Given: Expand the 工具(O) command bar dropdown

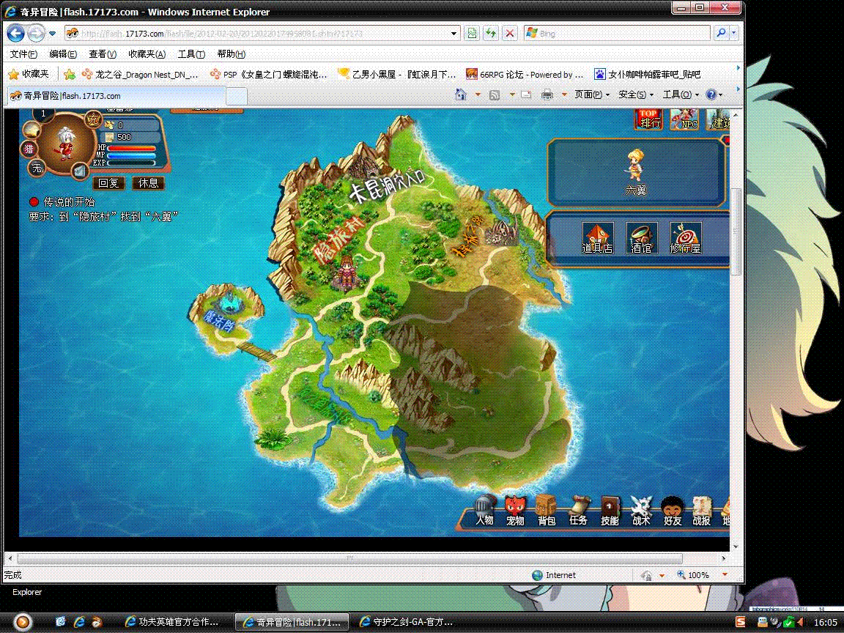Looking at the screenshot, I should pos(681,95).
